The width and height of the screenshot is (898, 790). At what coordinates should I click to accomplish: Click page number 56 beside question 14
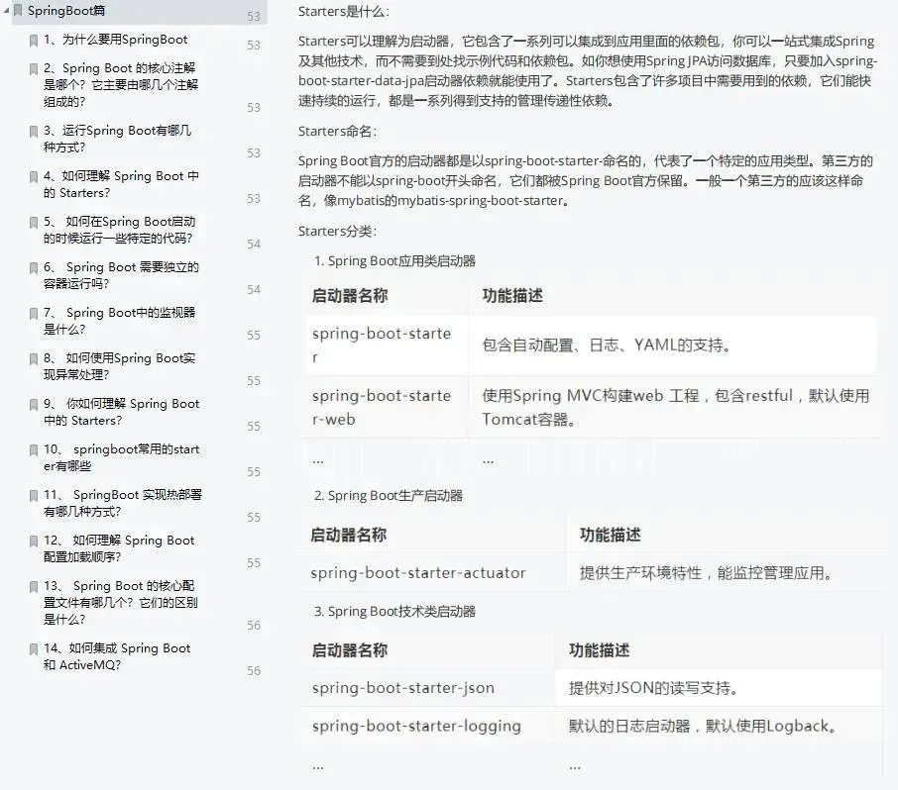point(254,672)
